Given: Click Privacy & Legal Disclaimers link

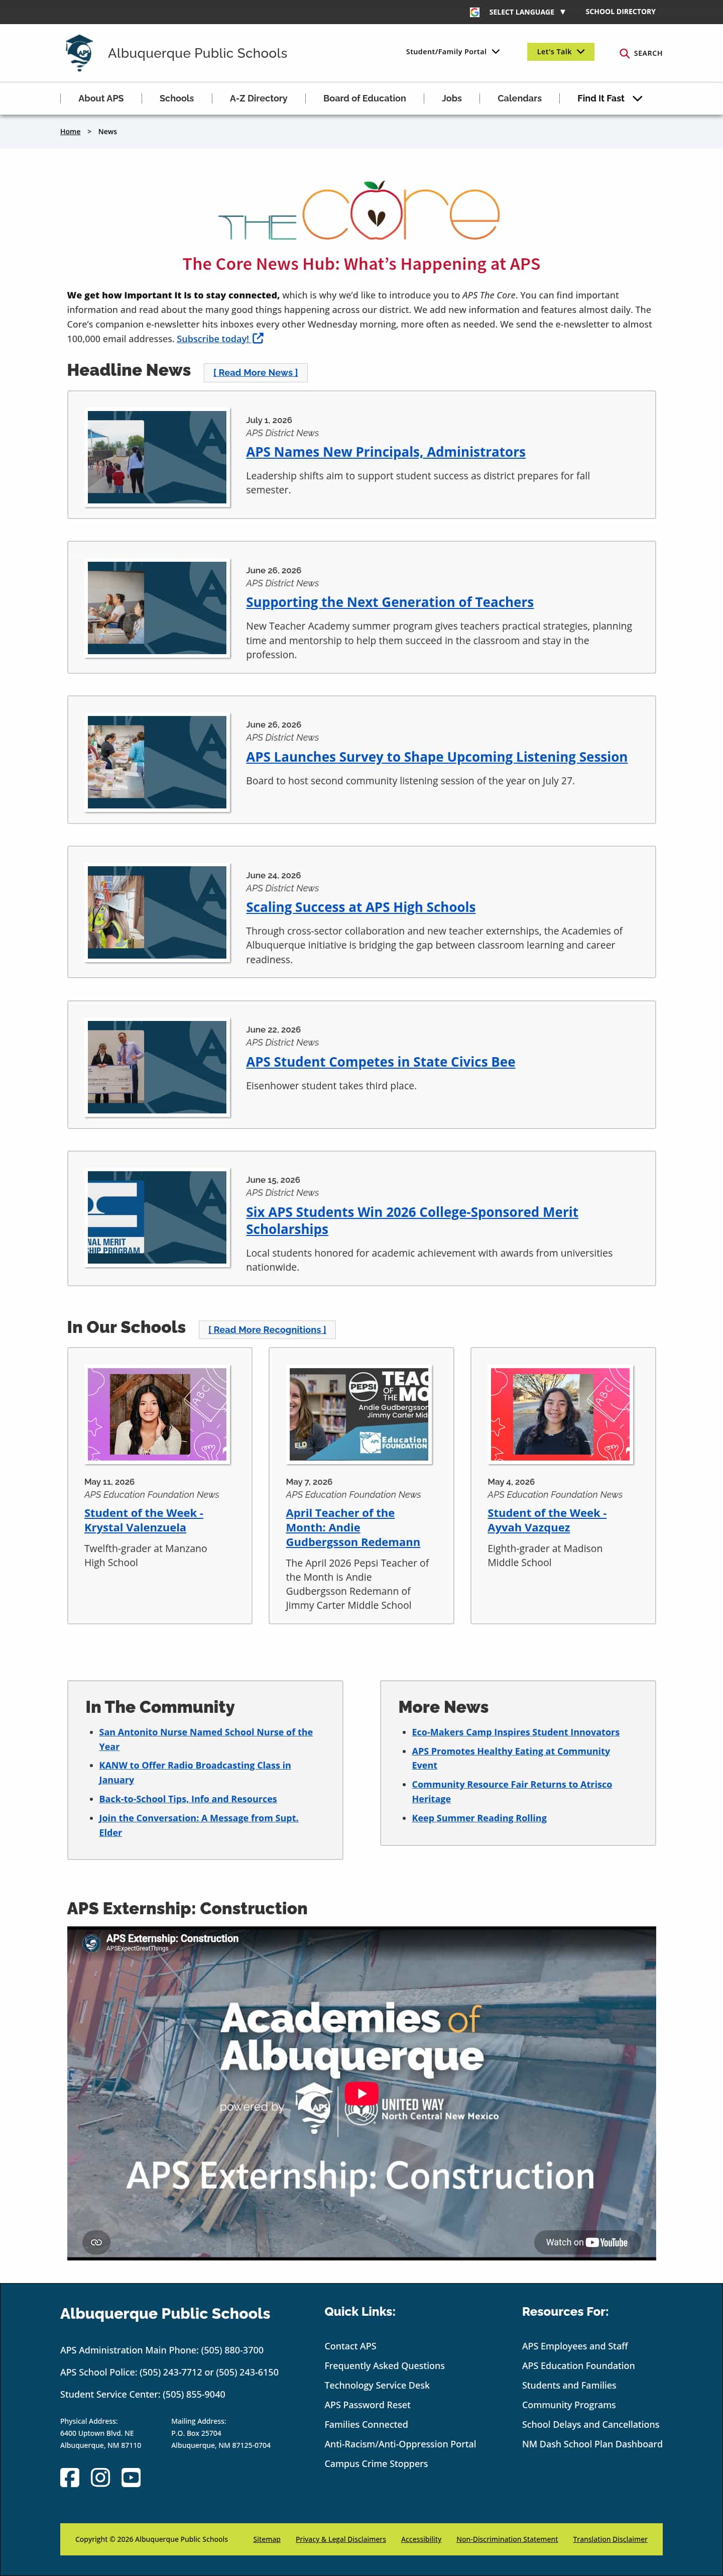Looking at the screenshot, I should click(340, 2539).
